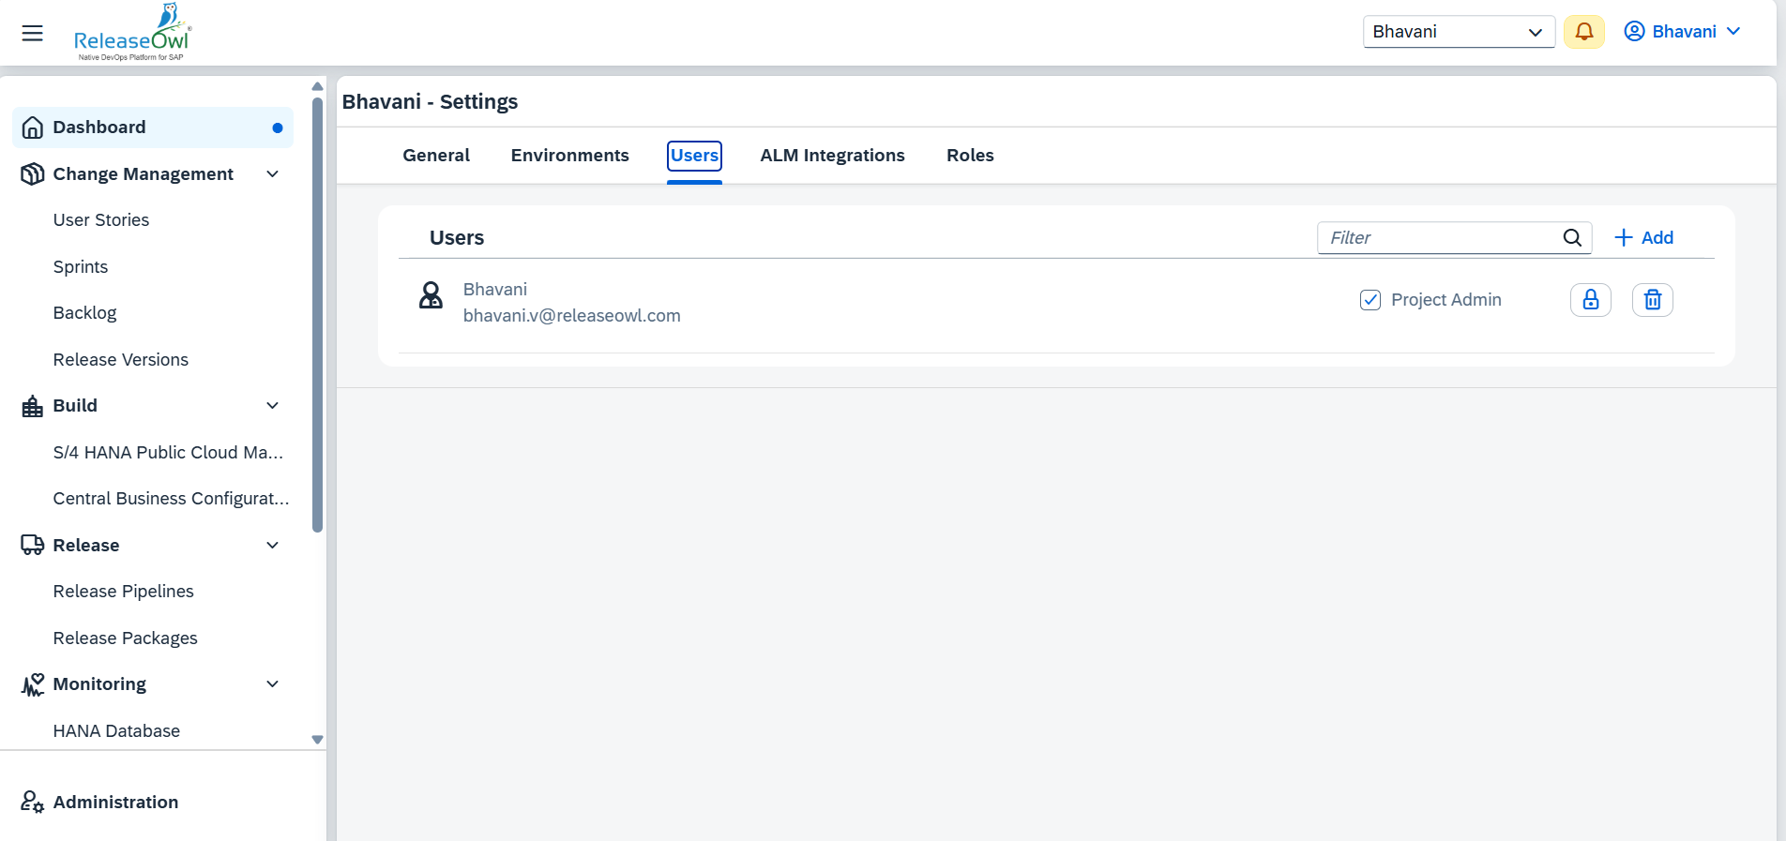The image size is (1786, 841).
Task: Open the ALM Integrations tab
Action: click(x=832, y=156)
